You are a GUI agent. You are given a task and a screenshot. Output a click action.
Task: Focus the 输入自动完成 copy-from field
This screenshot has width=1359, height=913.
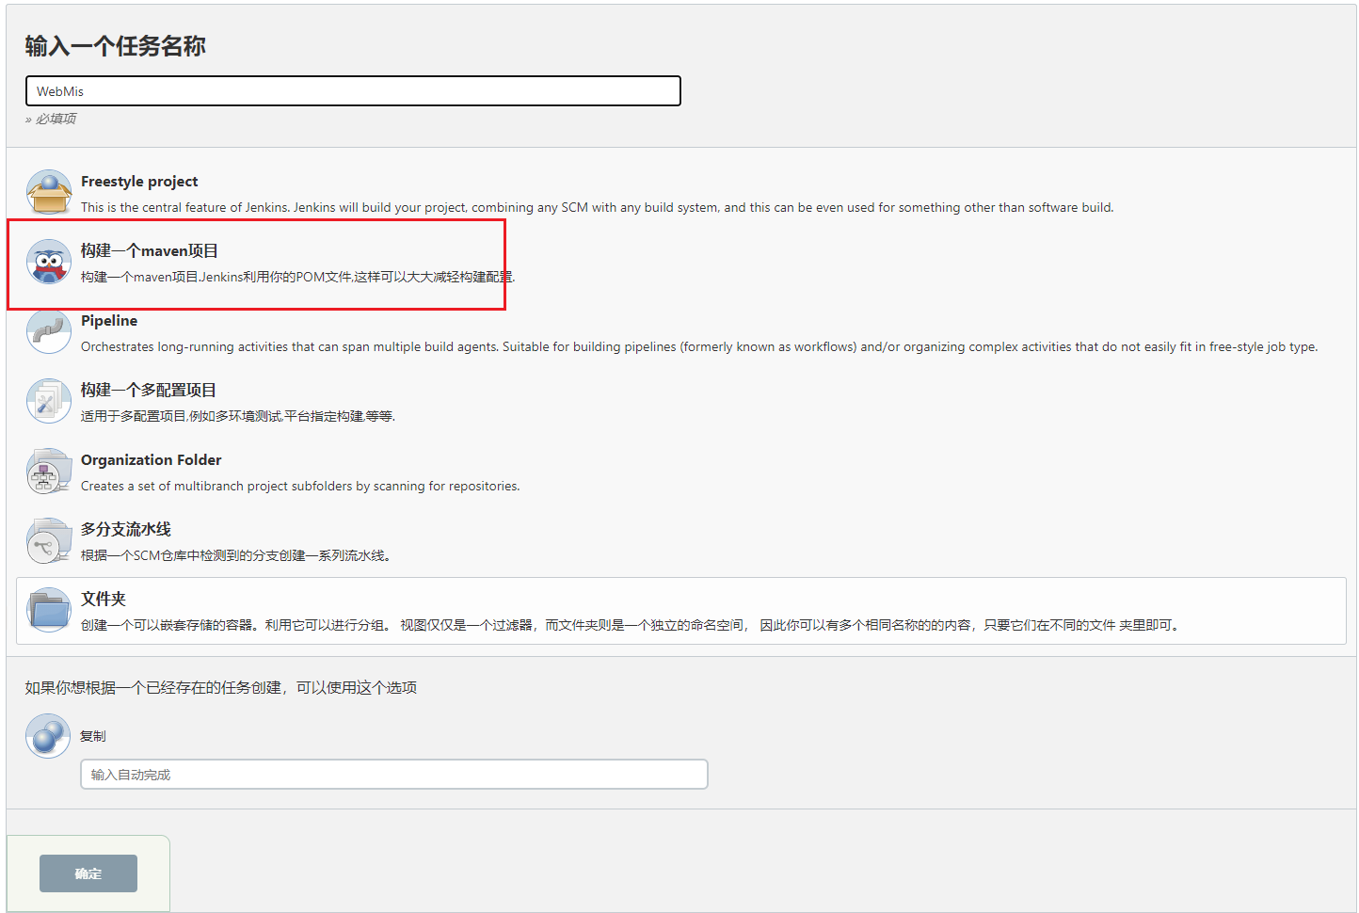pyautogui.click(x=394, y=775)
